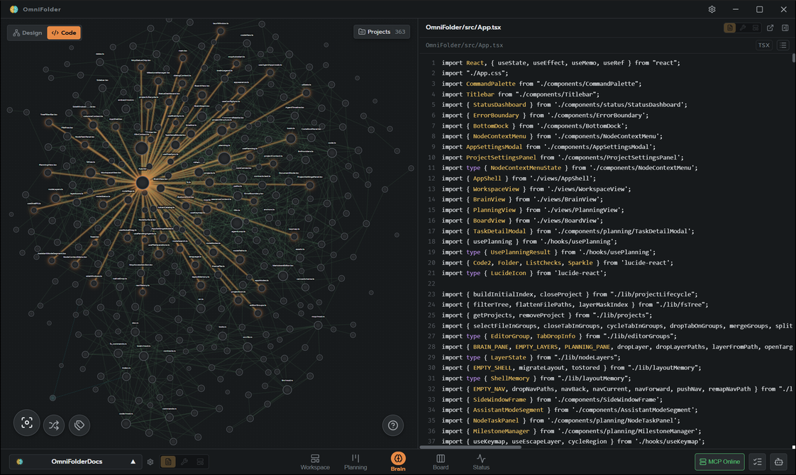Open the Projects 363 list
Image resolution: width=796 pixels, height=475 pixels.
pyautogui.click(x=382, y=31)
